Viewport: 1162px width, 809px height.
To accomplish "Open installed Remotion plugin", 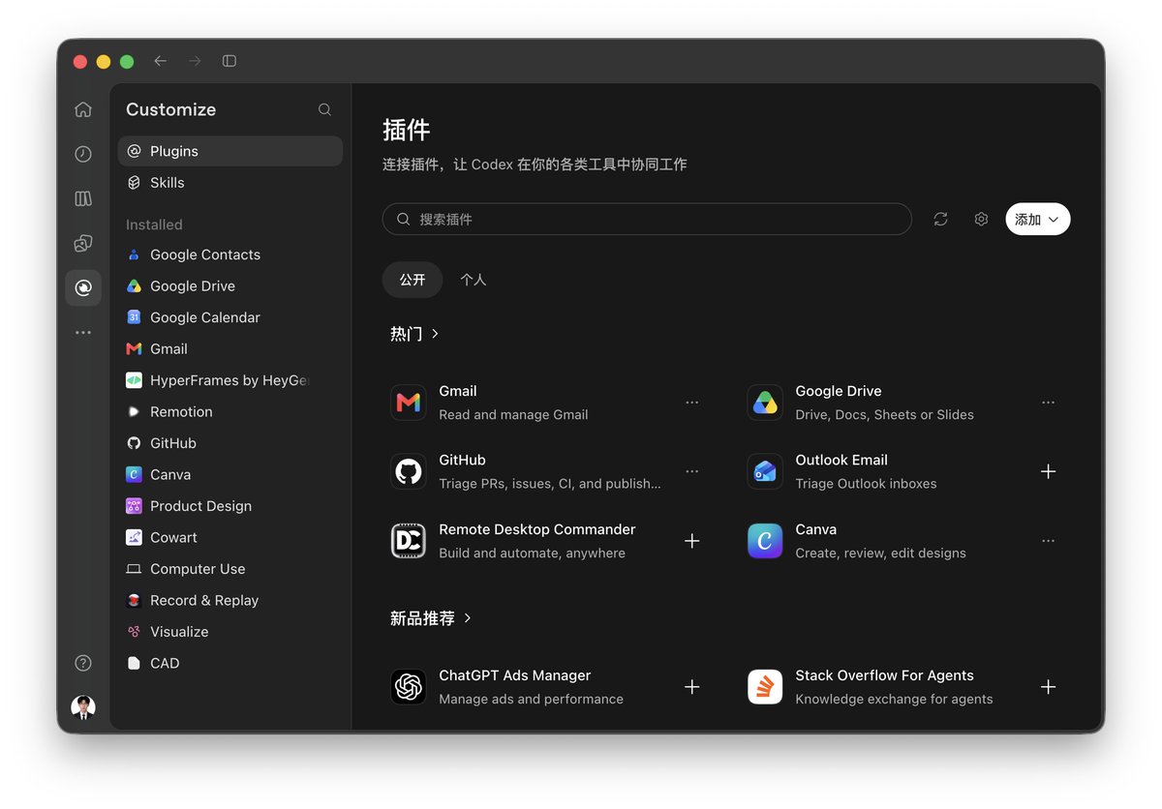I will (x=230, y=412).
